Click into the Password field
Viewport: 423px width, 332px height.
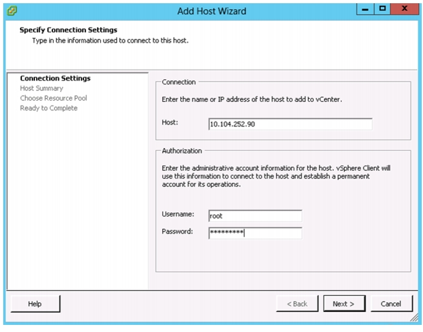pos(255,233)
